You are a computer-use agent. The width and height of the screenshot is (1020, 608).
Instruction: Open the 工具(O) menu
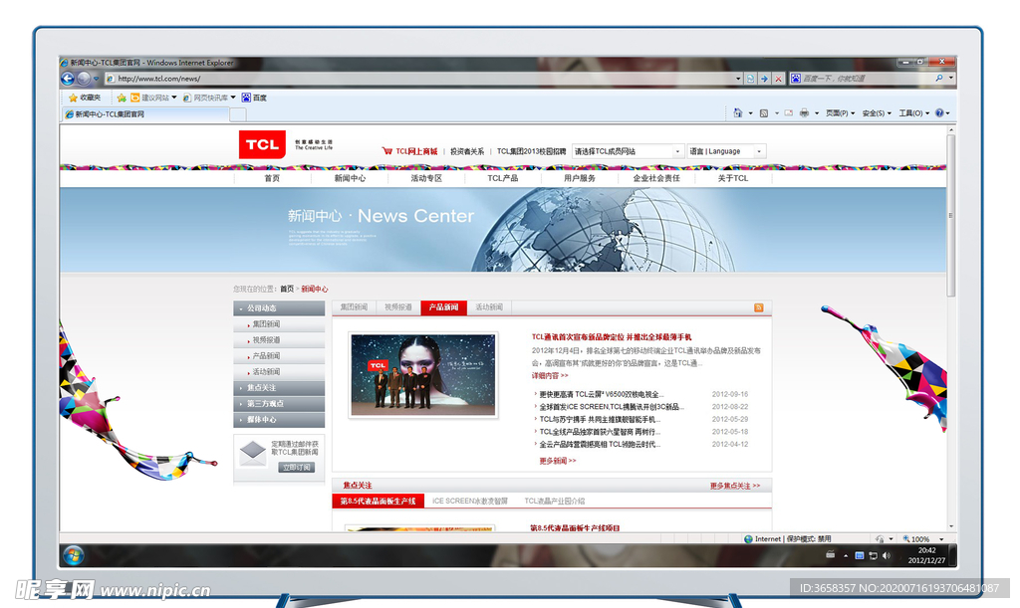[x=914, y=113]
